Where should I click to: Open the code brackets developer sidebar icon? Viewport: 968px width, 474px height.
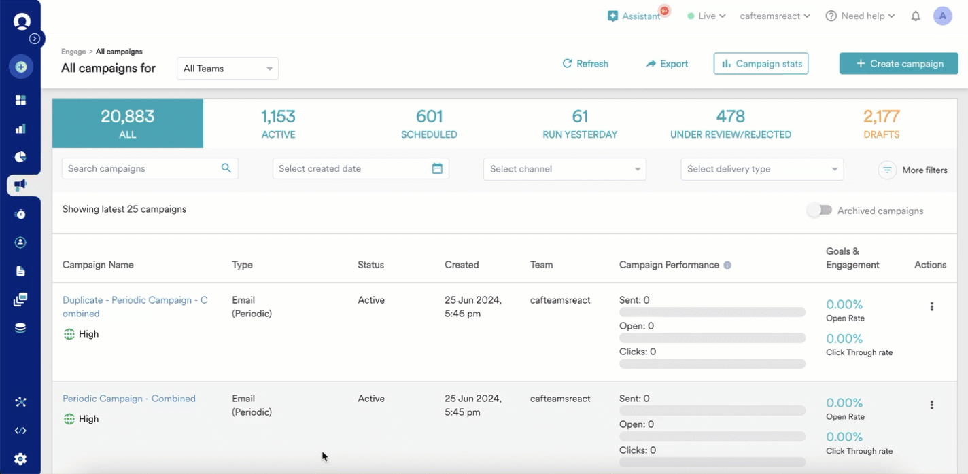[x=20, y=431]
